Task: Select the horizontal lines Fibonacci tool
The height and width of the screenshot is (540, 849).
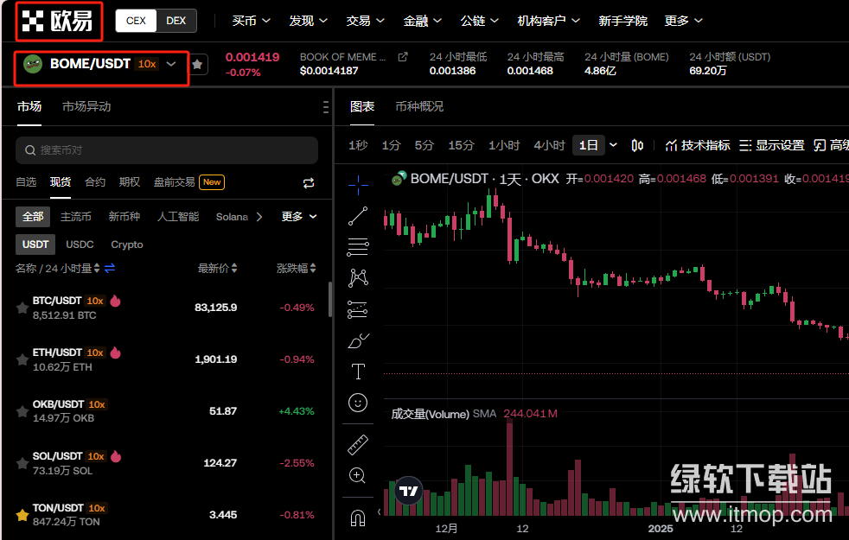Action: (358, 247)
